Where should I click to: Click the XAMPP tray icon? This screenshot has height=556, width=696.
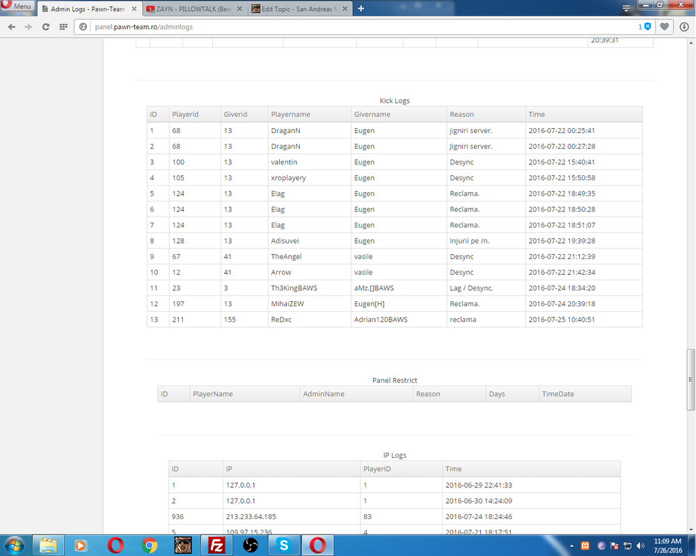tap(585, 546)
